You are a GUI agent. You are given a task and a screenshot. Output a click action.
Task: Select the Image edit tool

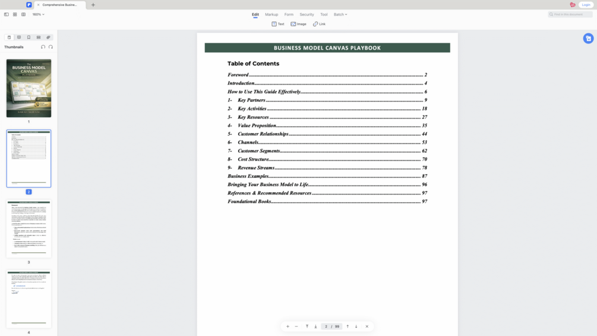coord(298,24)
